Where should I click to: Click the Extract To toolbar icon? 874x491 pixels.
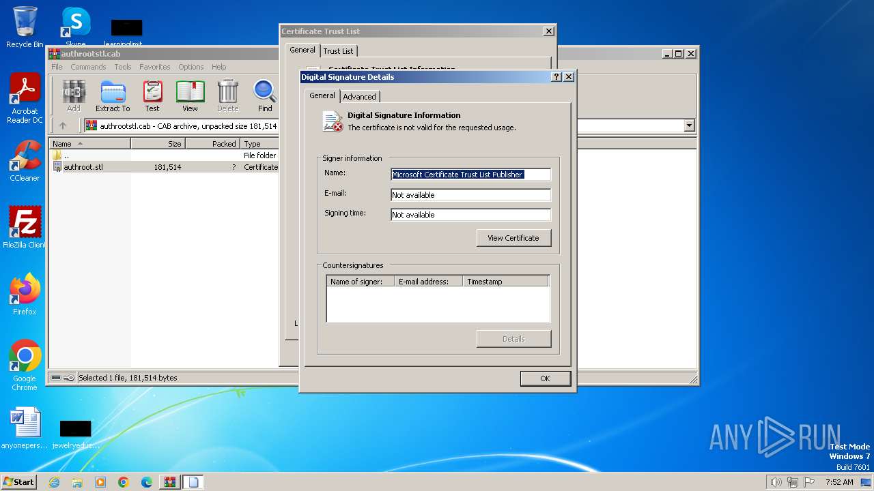point(113,95)
